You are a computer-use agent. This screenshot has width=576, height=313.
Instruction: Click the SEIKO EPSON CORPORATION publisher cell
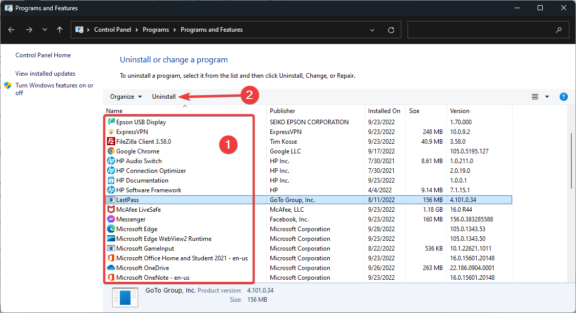pos(309,122)
